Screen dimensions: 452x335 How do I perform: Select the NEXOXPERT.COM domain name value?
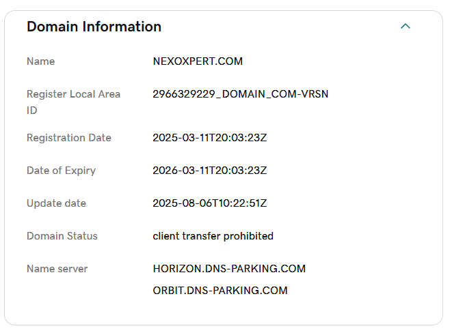(x=198, y=61)
